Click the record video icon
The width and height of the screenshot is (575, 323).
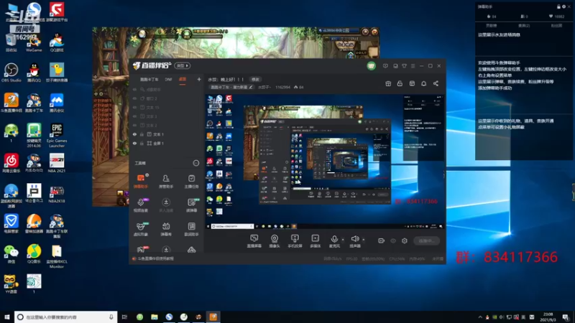[x=381, y=240]
